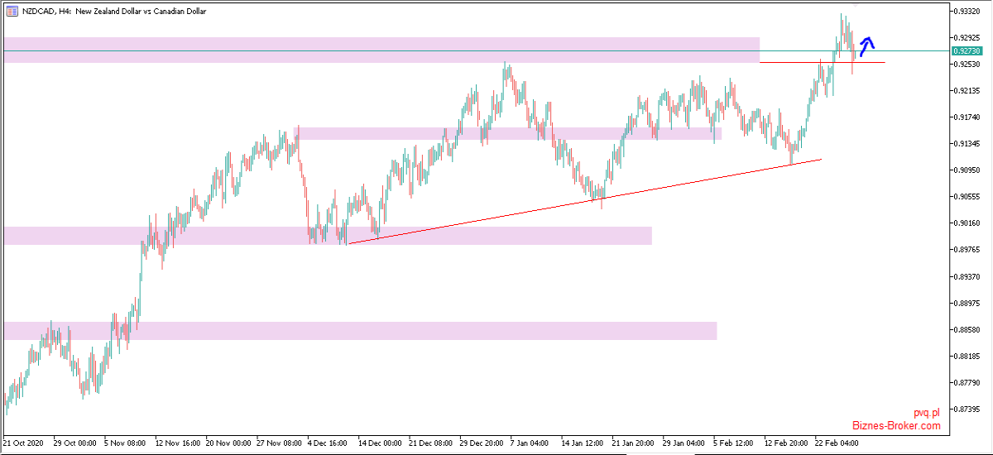Click the chart window icon beside NZDCAD title
Image resolution: width=993 pixels, height=455 pixels.
click(11, 12)
